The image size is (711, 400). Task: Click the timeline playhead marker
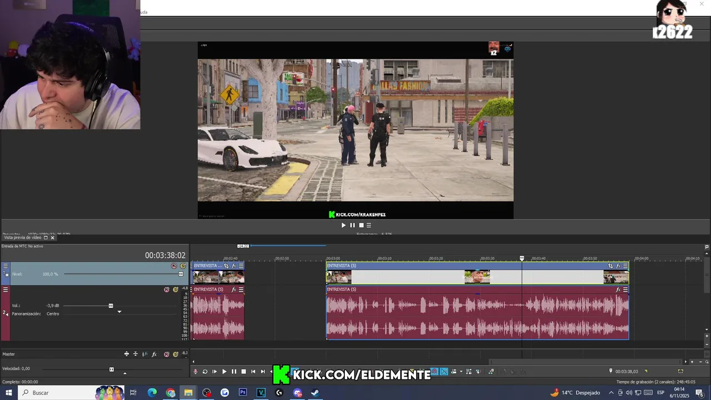coord(522,258)
